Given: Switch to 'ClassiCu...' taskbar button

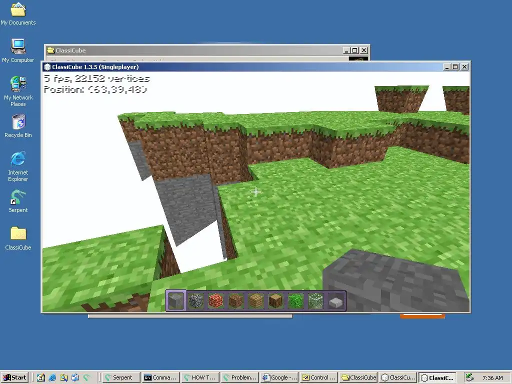Looking at the screenshot, I should [398, 377].
